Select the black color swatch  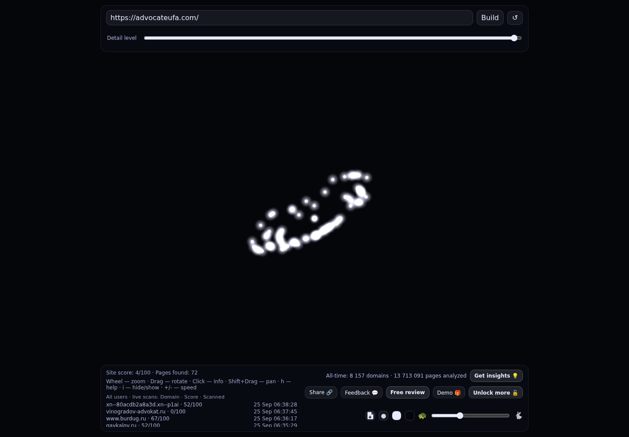click(x=410, y=416)
